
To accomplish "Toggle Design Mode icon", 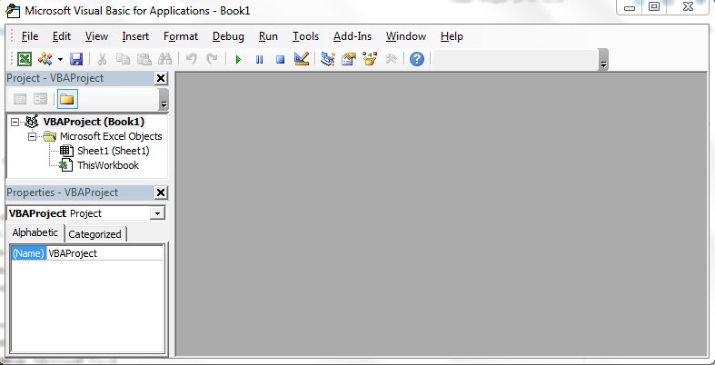I will click(302, 59).
